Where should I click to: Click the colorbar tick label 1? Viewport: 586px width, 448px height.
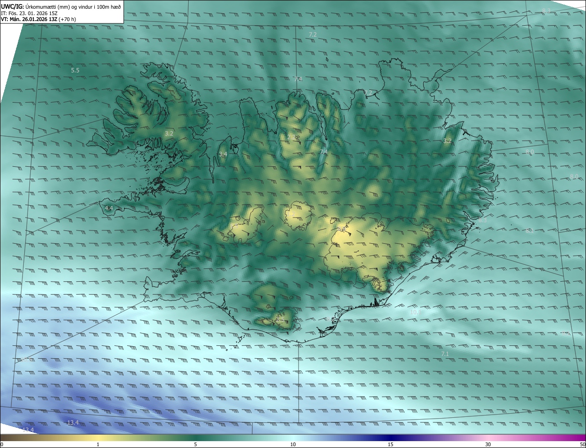click(x=98, y=445)
